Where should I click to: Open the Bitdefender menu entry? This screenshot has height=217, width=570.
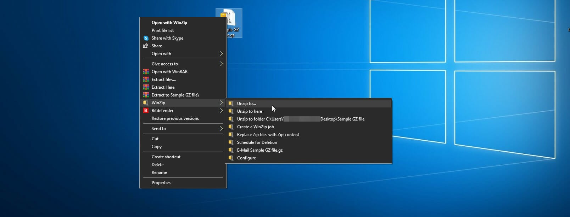(183, 111)
